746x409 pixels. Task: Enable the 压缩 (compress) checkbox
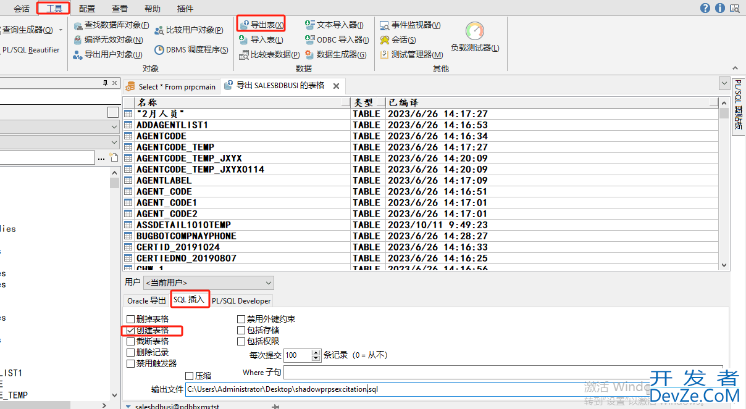[190, 376]
